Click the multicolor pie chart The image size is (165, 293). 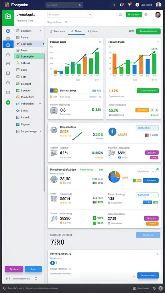[x=114, y=177]
